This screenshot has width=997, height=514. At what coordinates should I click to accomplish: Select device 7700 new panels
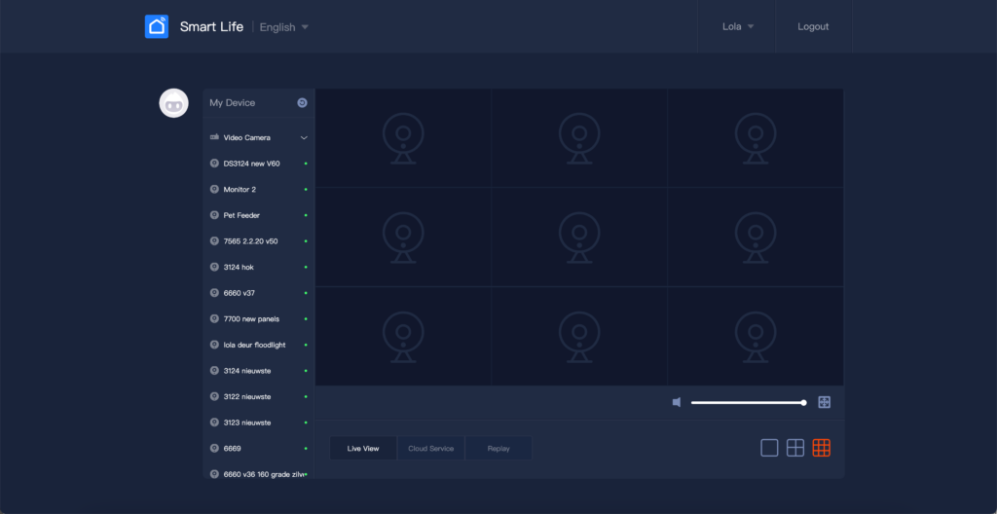258,318
